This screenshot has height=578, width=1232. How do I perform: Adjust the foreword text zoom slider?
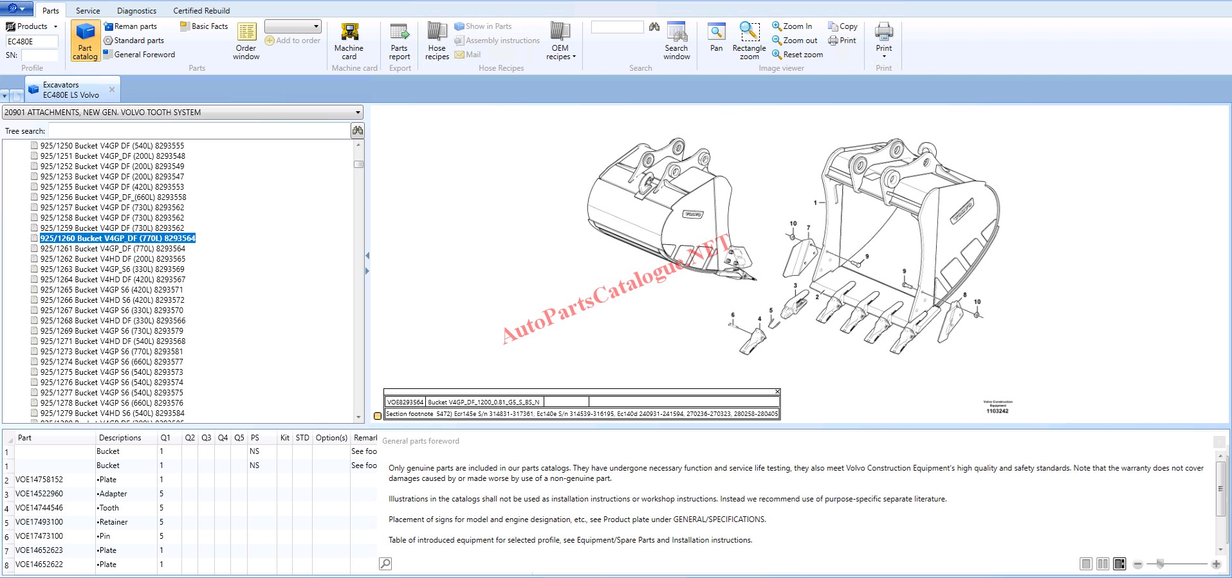pos(1160,564)
